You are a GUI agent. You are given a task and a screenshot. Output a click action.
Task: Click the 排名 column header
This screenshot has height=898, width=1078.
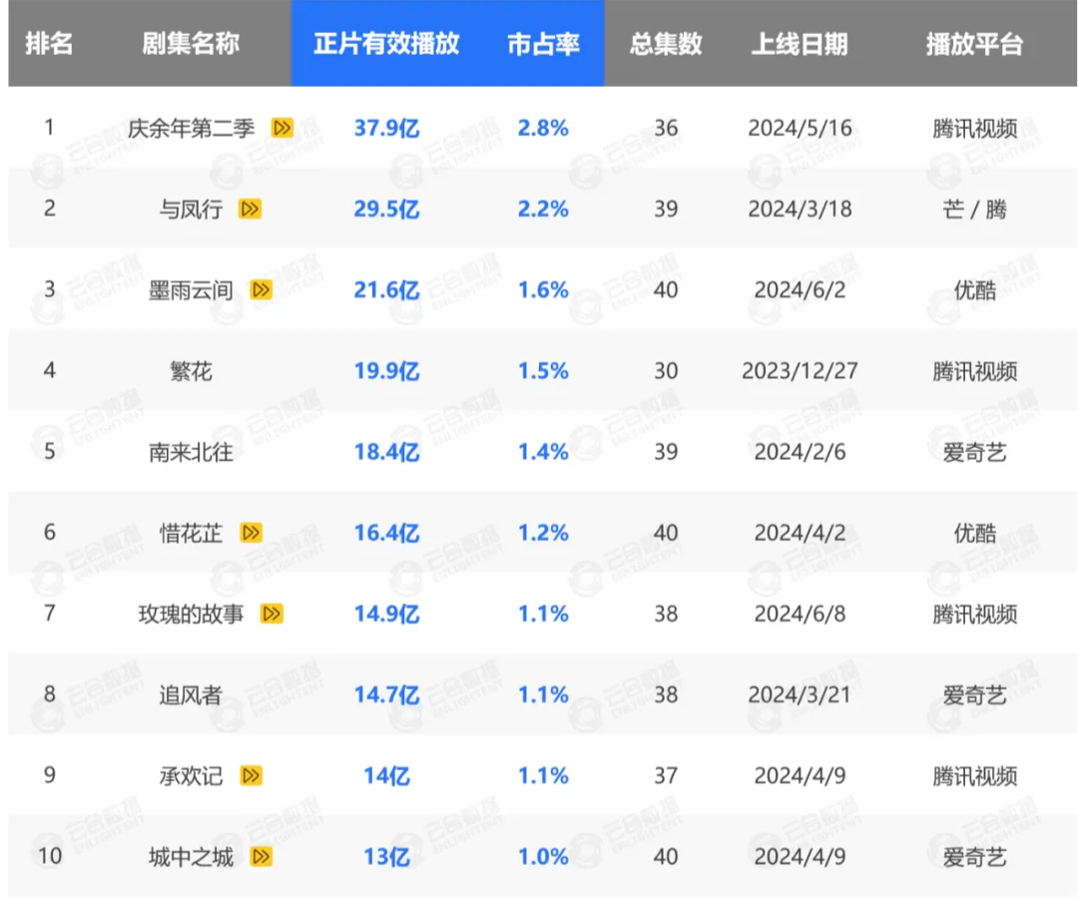pyautogui.click(x=49, y=44)
